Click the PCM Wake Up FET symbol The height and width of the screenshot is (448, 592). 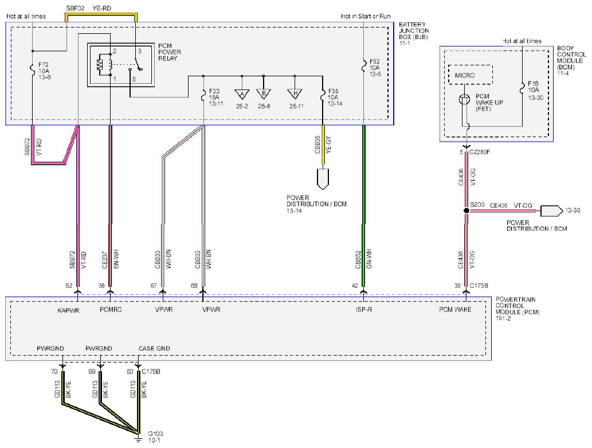tap(464, 99)
